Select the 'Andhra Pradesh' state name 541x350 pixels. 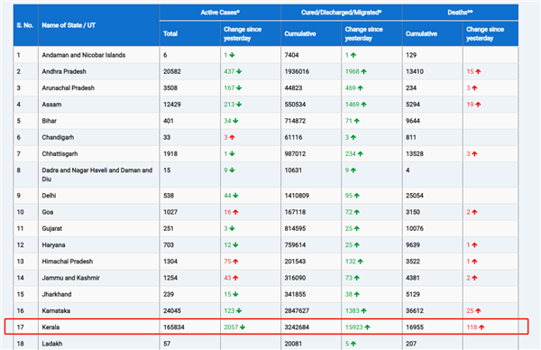(x=64, y=72)
